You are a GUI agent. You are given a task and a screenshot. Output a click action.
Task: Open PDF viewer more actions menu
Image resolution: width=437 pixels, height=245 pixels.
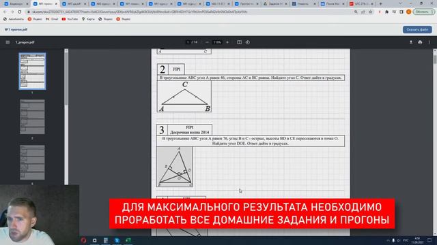pos(429,42)
